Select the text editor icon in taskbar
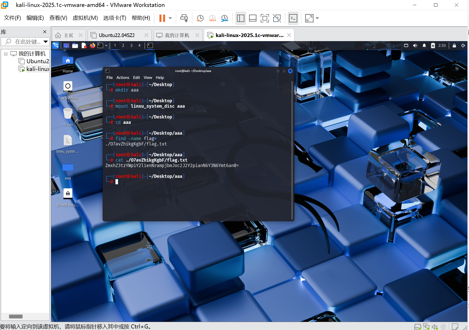The image size is (469, 330). (x=84, y=45)
